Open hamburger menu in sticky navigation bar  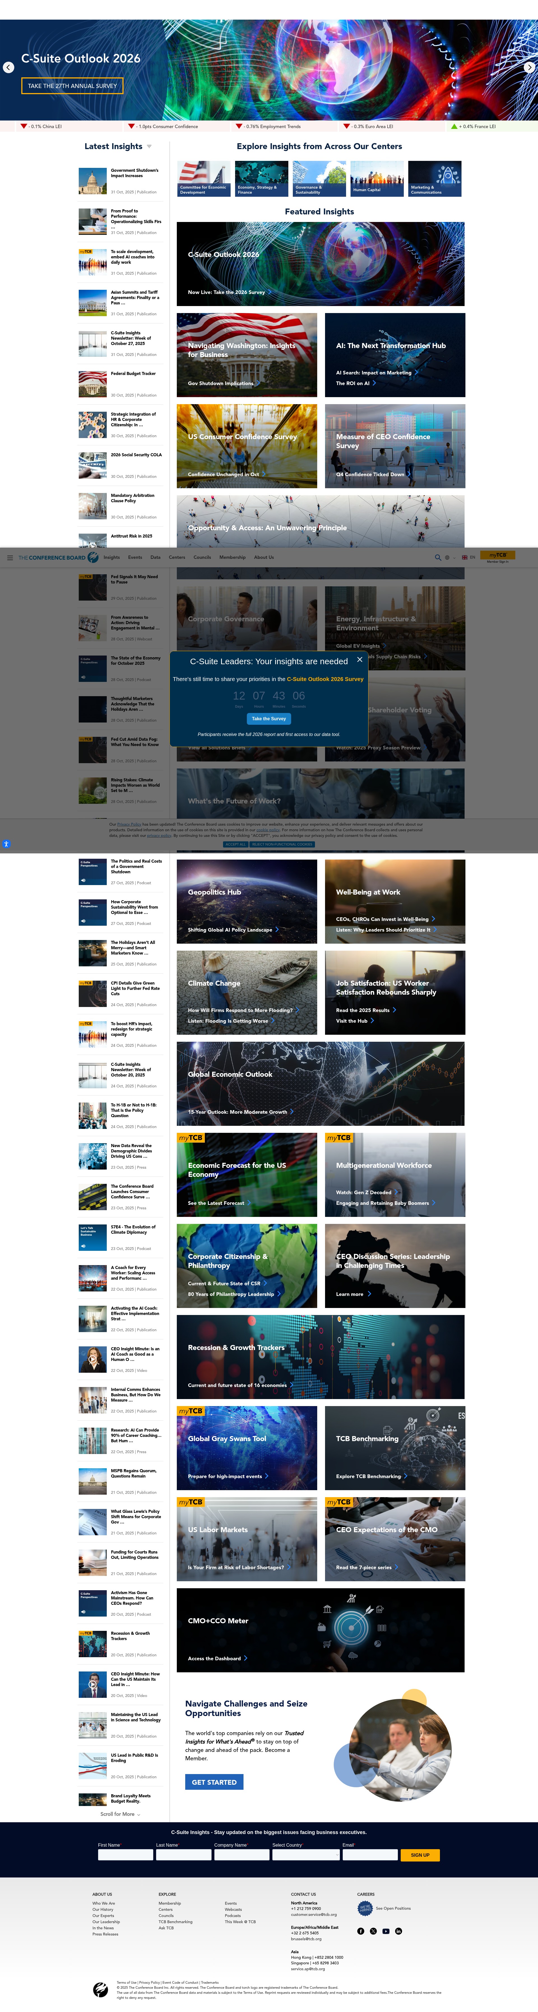coord(10,558)
